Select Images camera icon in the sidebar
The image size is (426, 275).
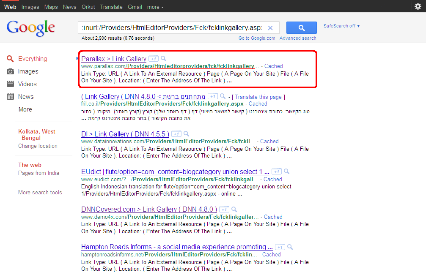tap(10, 71)
